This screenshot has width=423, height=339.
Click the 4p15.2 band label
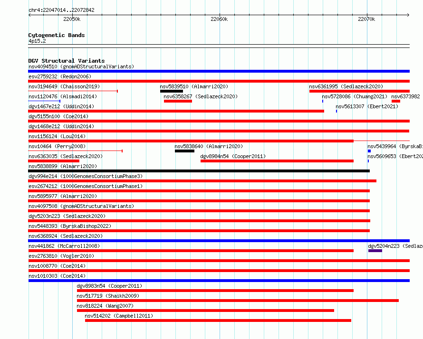37,41
